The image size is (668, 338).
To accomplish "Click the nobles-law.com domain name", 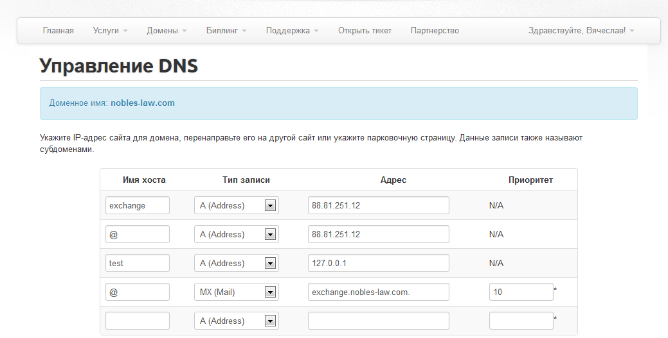I will 142,103.
